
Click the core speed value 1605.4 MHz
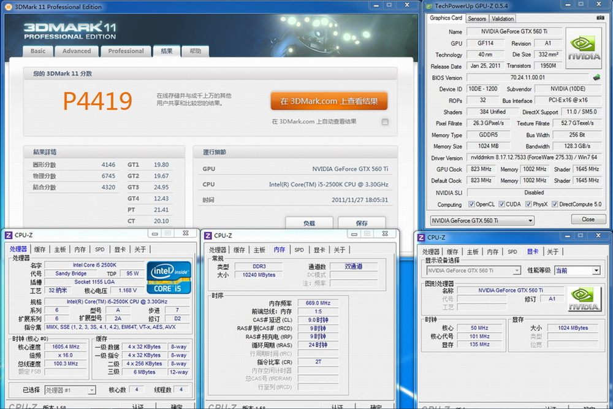(66, 347)
